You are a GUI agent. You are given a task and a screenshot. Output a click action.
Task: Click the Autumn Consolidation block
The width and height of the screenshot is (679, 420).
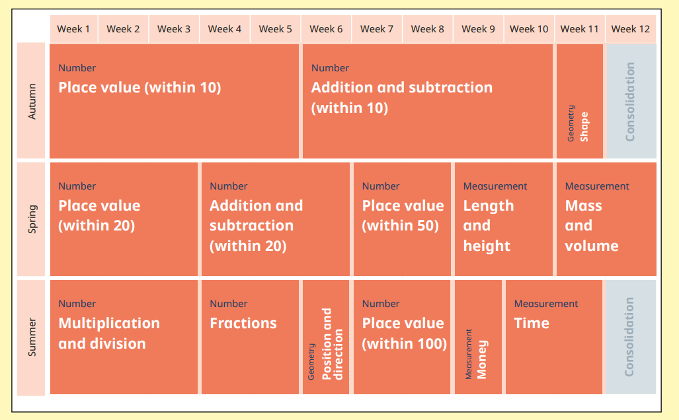coord(631,101)
